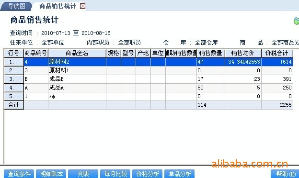Click product code A cell
Image resolution: width=299 pixels, height=178 pixels.
tap(36, 88)
